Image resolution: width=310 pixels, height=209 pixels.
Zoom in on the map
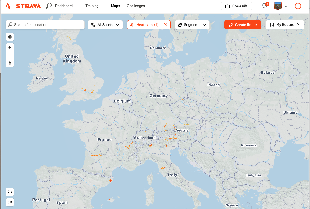point(10,47)
